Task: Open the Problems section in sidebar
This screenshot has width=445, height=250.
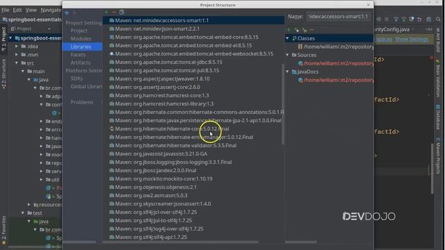Action: click(x=82, y=102)
